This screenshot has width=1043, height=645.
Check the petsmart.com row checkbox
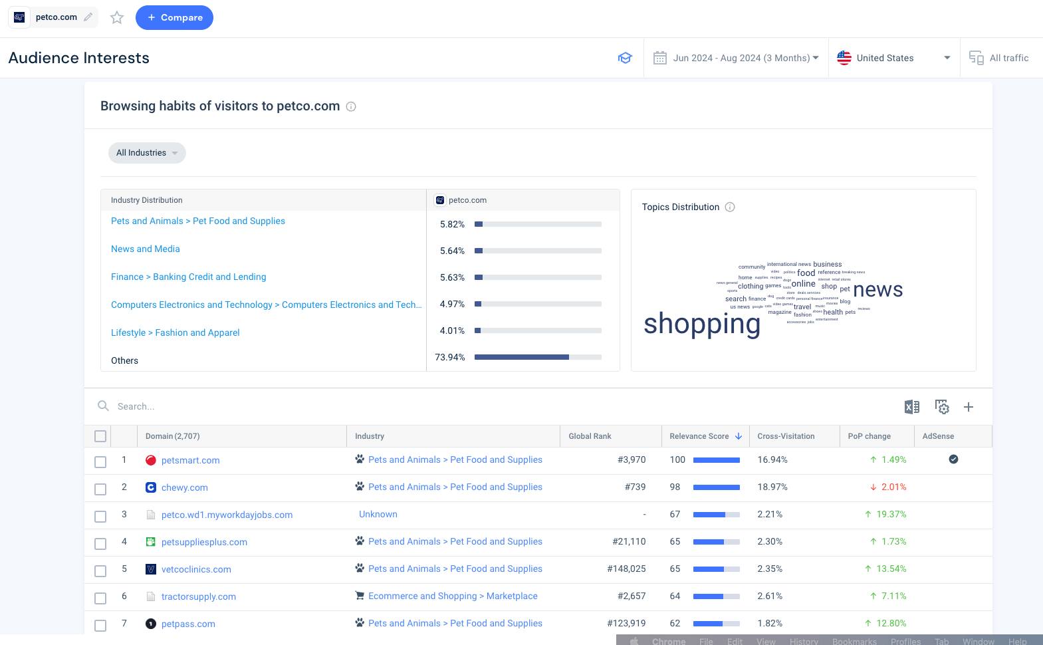100,461
